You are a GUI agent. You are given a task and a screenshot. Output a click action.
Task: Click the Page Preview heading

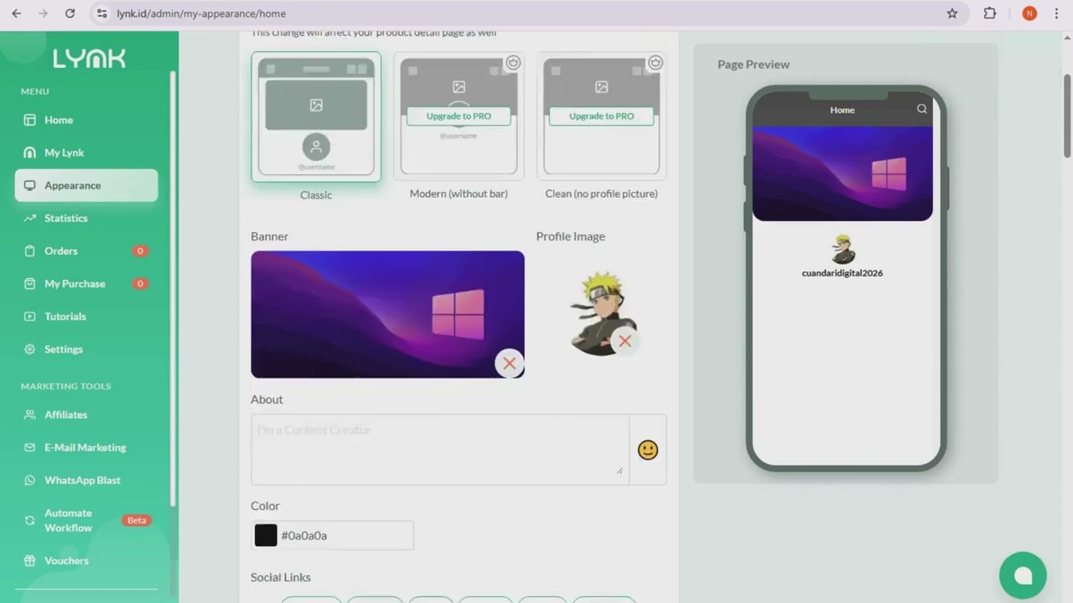coord(754,64)
